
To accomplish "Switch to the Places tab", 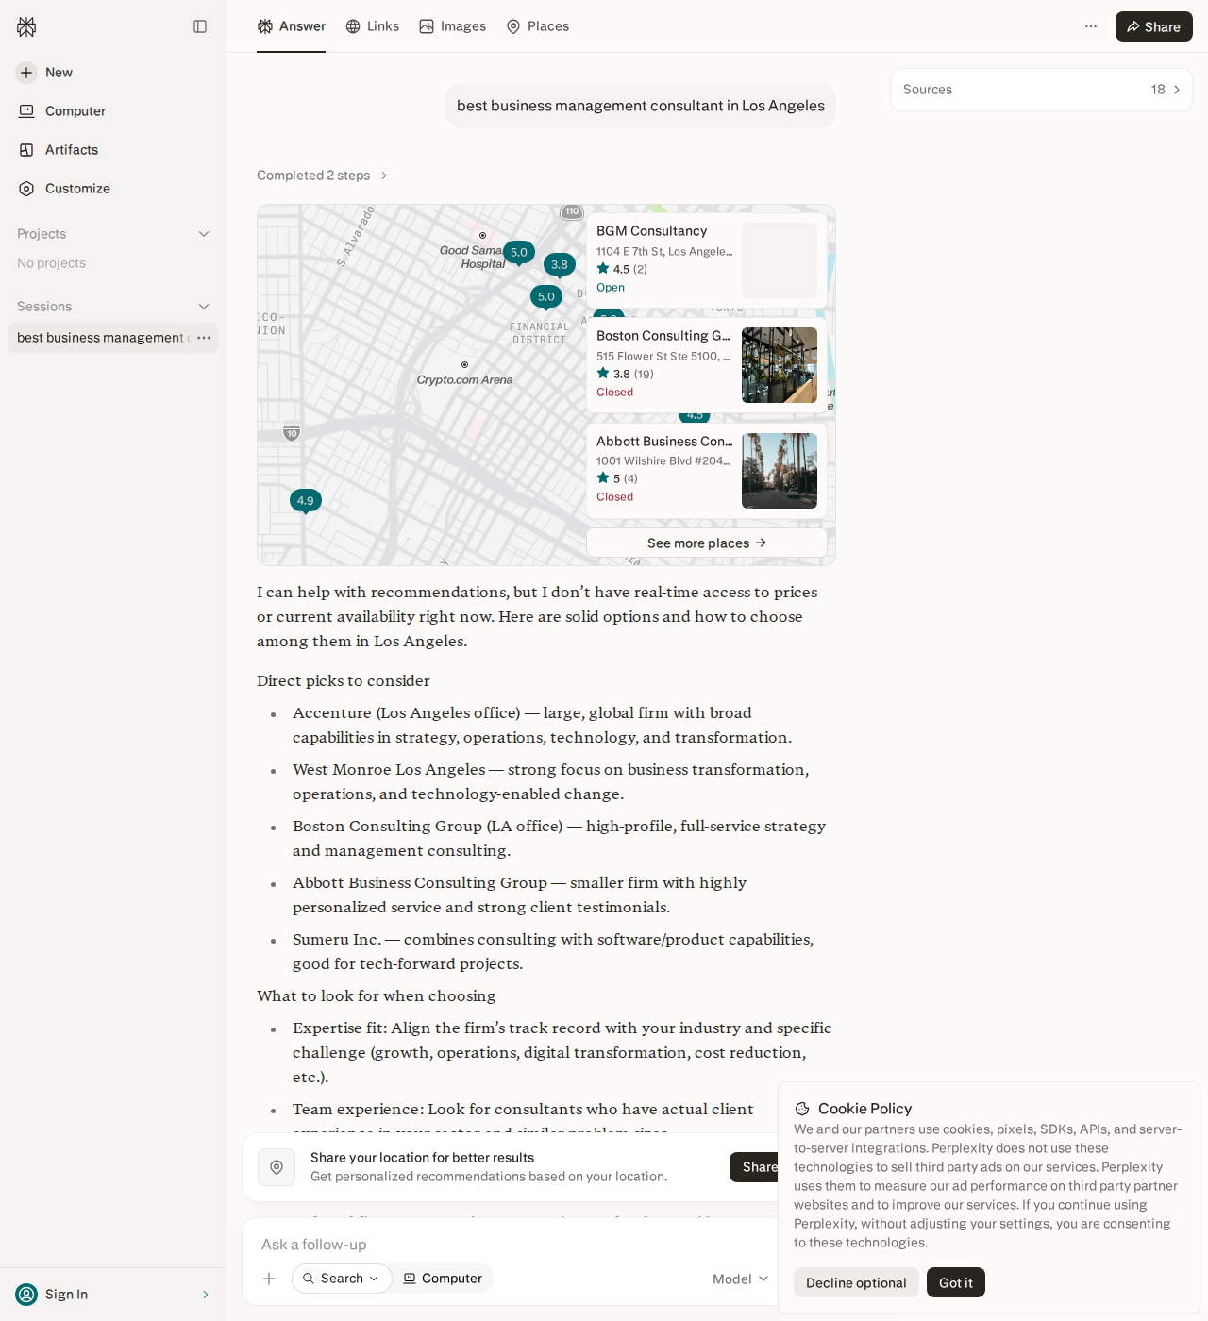I will (x=538, y=26).
